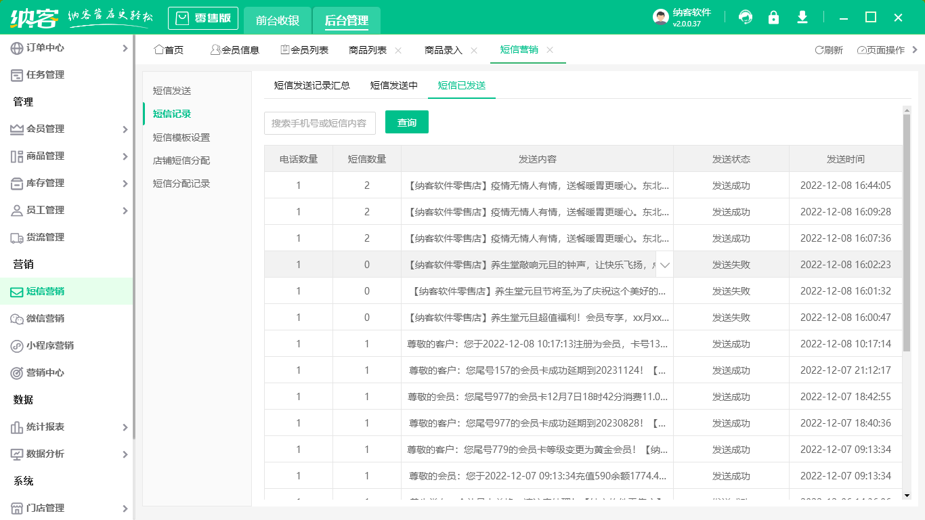The width and height of the screenshot is (925, 520).
Task: Click the download icon in the title bar
Action: (802, 18)
